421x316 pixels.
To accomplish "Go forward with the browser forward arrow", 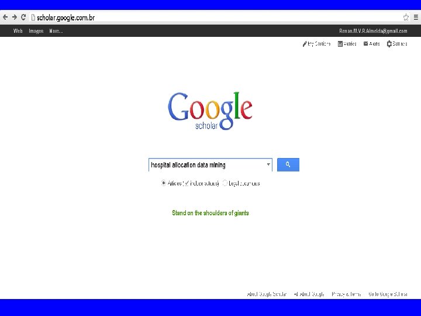I will click(15, 17).
